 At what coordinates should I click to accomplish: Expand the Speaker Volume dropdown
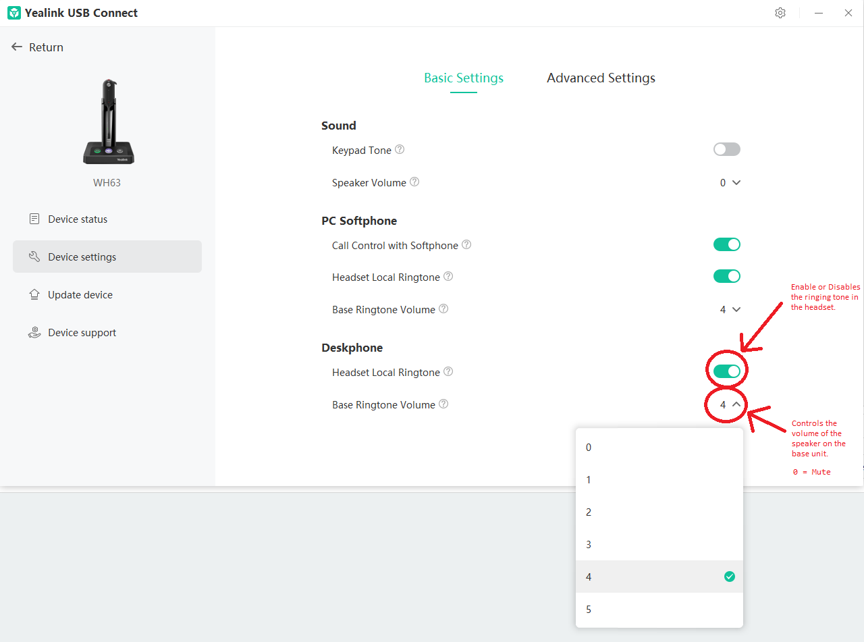coord(730,182)
